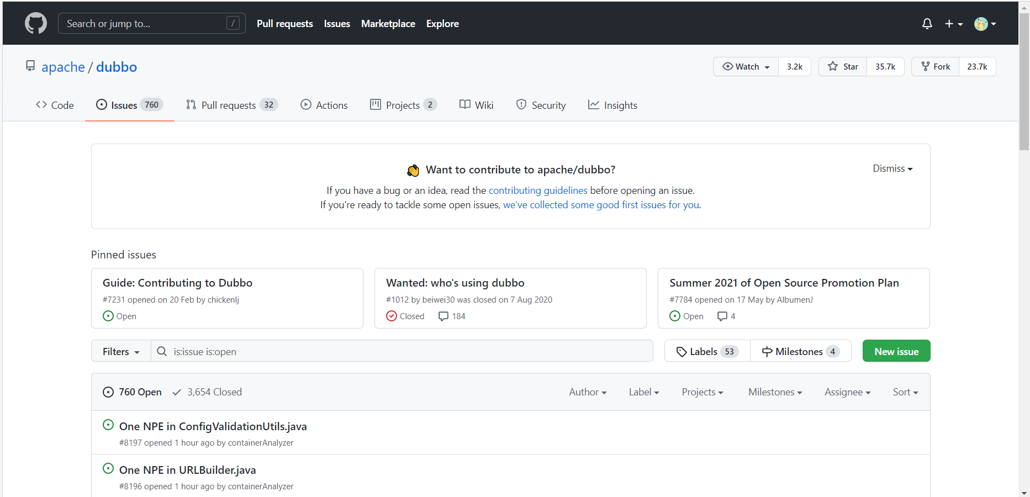The height and width of the screenshot is (497, 1030).
Task: Open pinned Summer 2021 Promotion Plan issue
Action: (784, 283)
